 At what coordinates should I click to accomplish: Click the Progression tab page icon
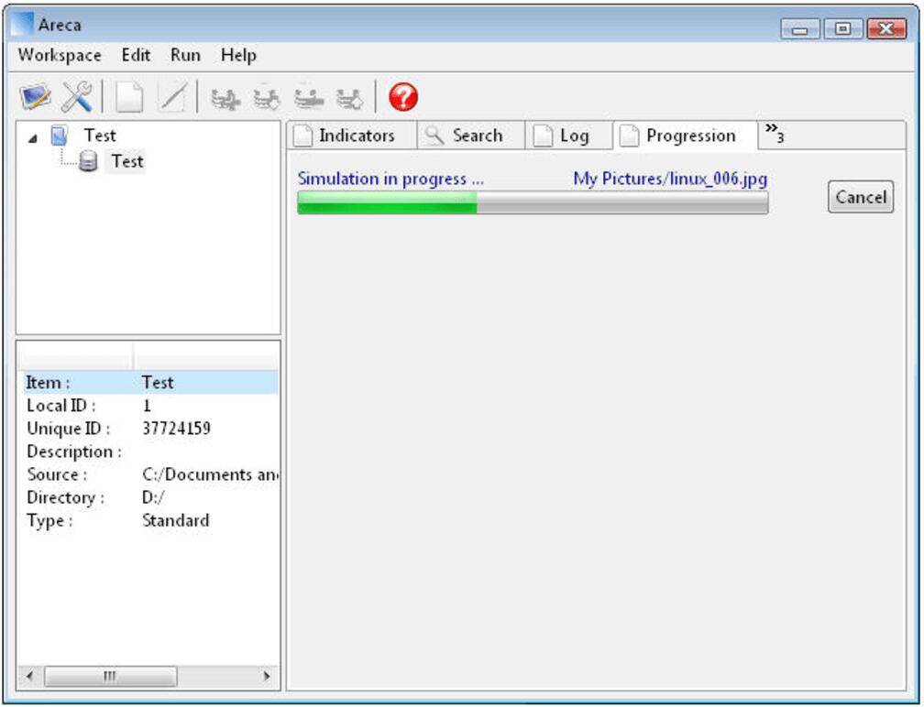[629, 136]
